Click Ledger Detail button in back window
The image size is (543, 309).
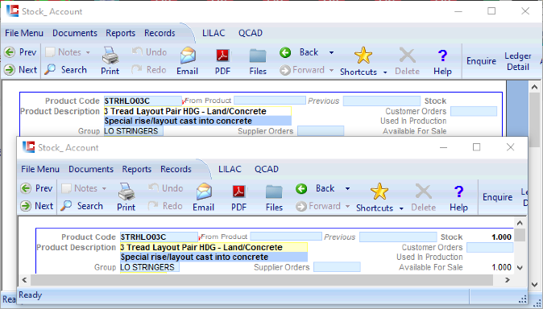518,61
